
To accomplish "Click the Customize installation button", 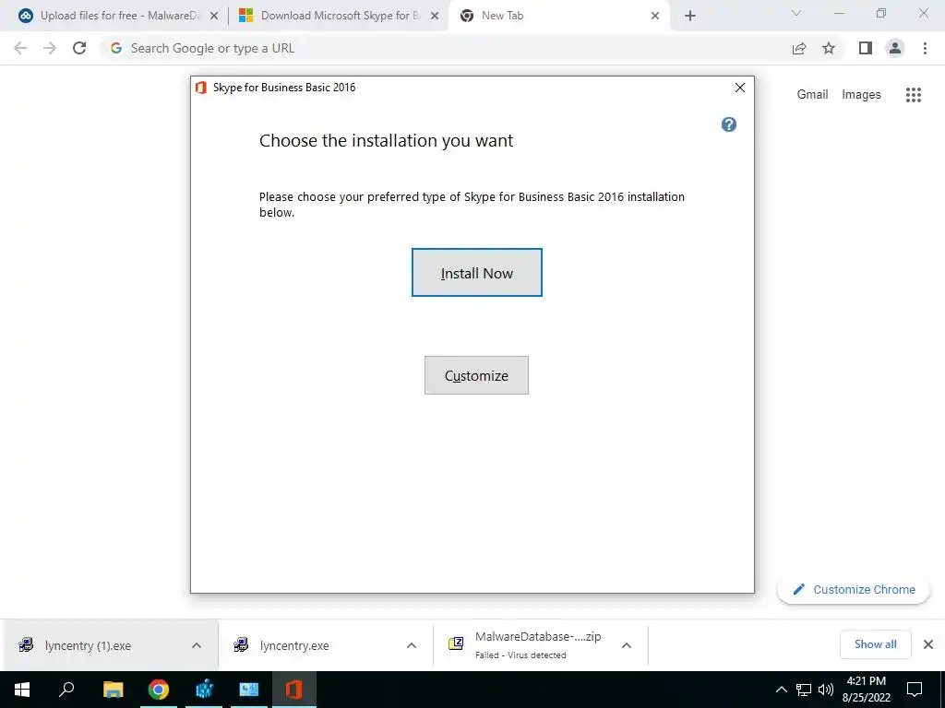I will click(x=476, y=375).
